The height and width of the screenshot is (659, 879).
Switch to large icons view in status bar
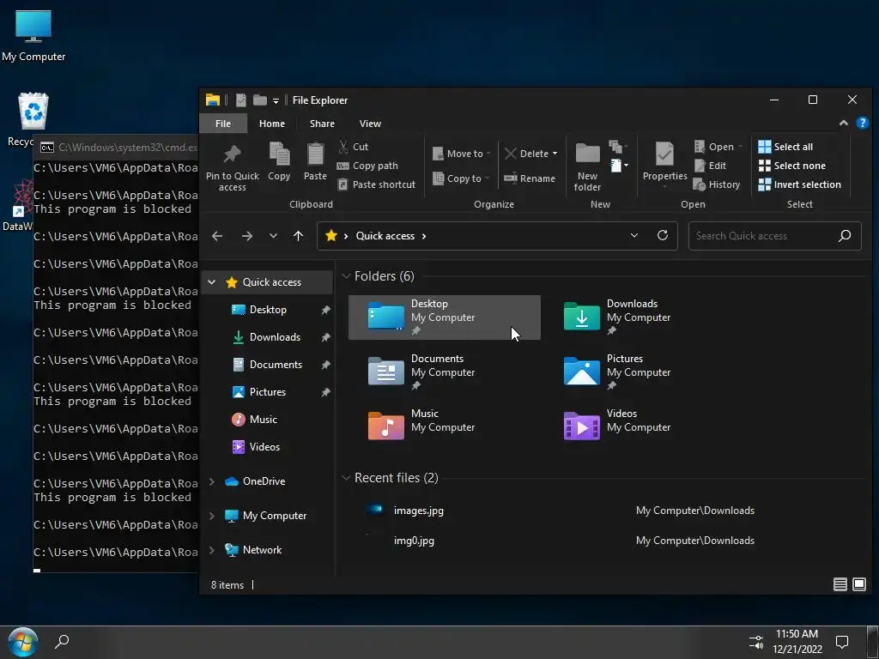click(858, 584)
